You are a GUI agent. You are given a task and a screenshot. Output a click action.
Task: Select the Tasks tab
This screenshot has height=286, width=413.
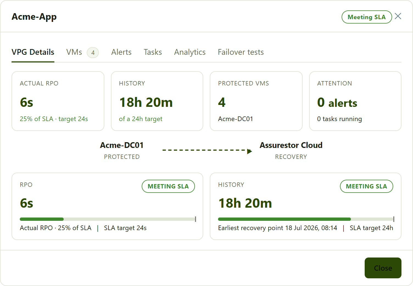(x=153, y=52)
